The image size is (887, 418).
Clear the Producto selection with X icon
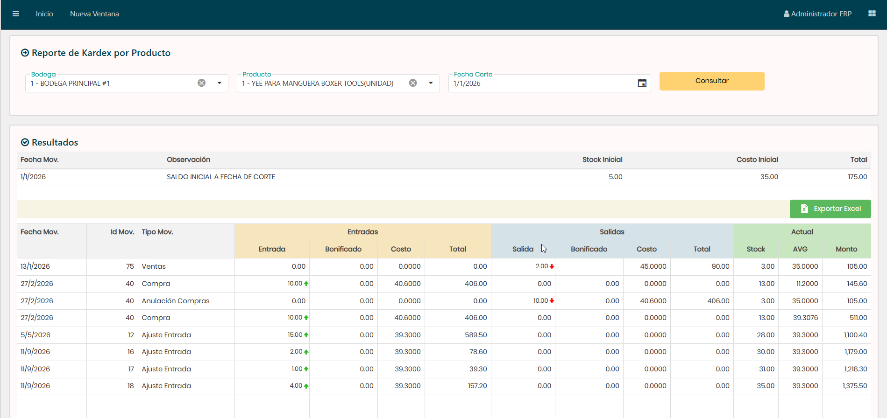413,83
